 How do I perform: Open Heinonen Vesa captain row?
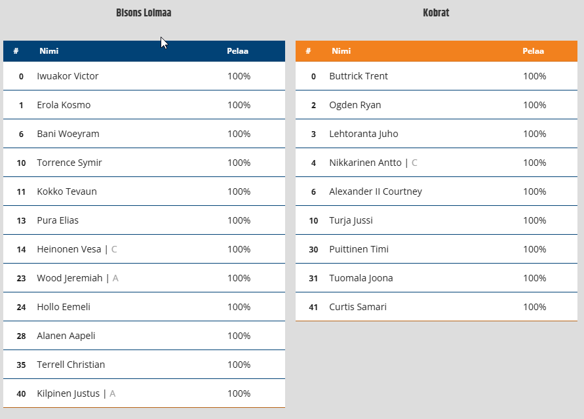(69, 249)
